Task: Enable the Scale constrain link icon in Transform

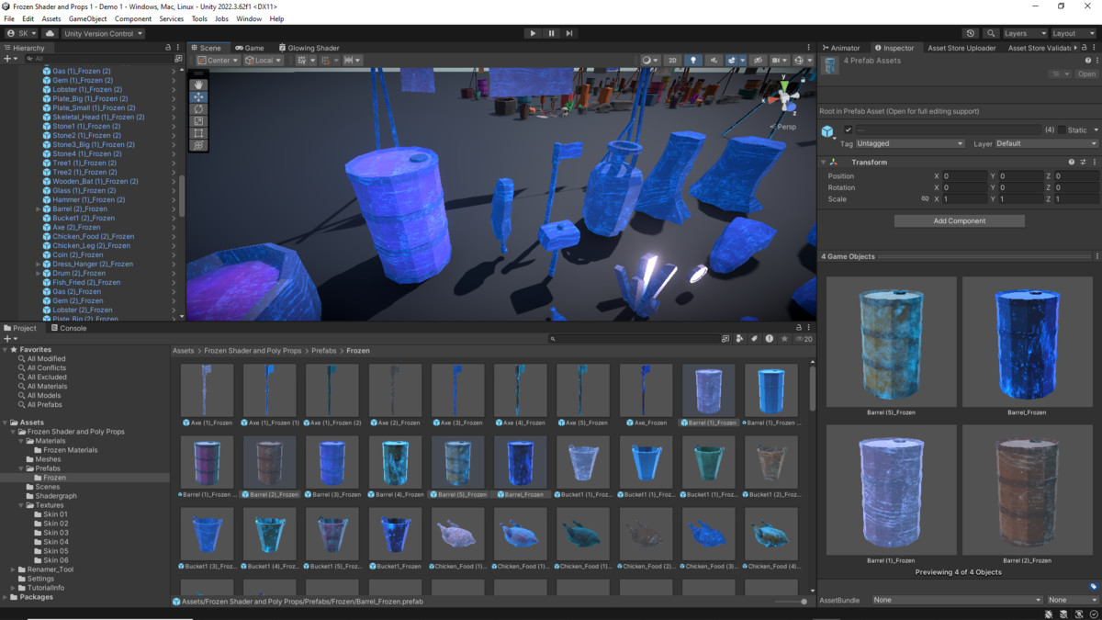Action: [x=926, y=200]
